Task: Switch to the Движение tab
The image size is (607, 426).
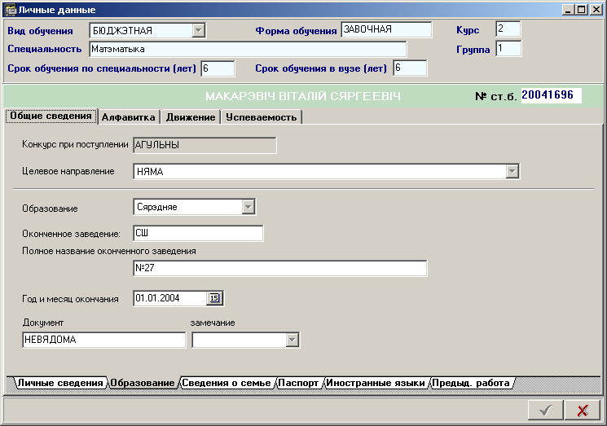Action: [x=191, y=117]
